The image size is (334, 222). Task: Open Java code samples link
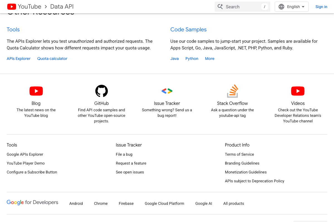[x=175, y=59]
